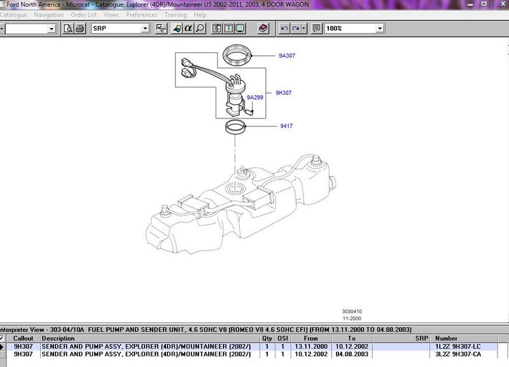Click the 9A299 callout in diagram
Viewport: 509px width, 367px height.
click(255, 97)
